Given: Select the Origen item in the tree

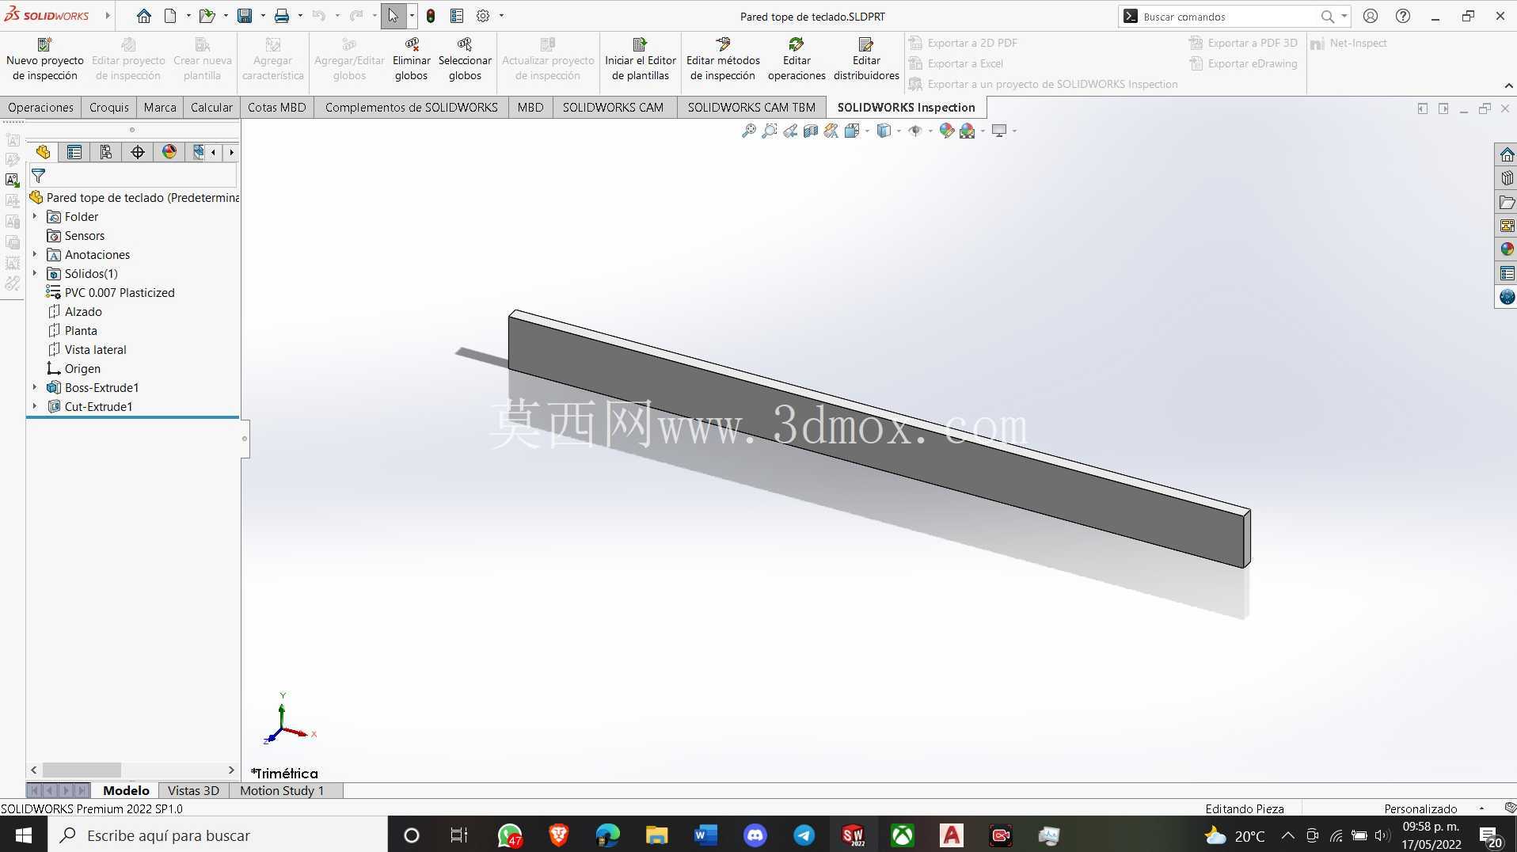Looking at the screenshot, I should tap(82, 368).
